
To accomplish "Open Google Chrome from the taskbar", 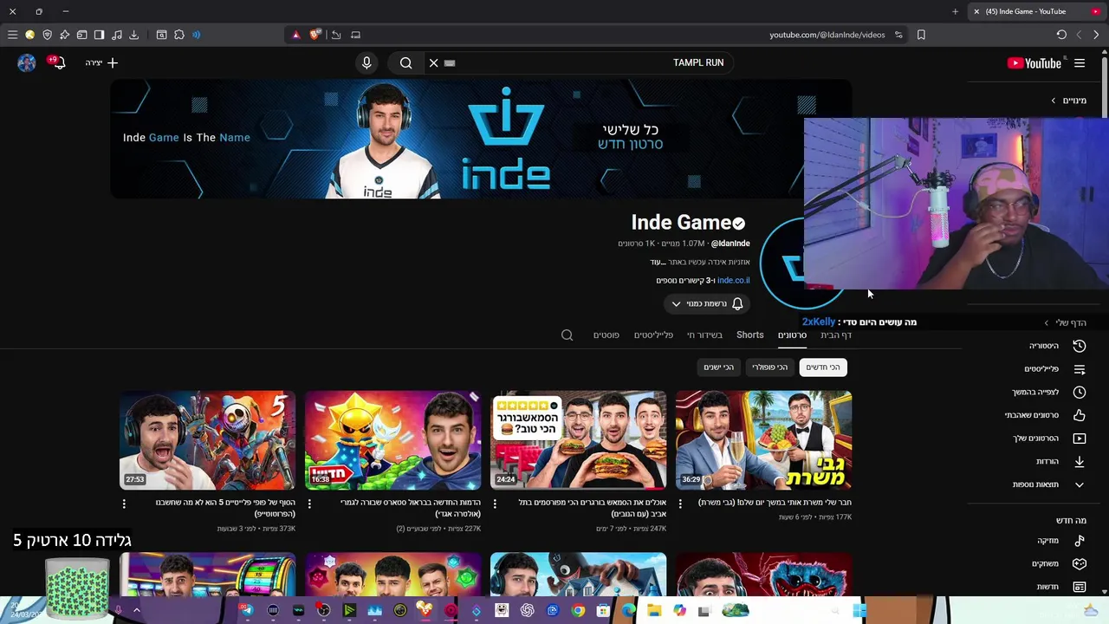I will pos(578,611).
